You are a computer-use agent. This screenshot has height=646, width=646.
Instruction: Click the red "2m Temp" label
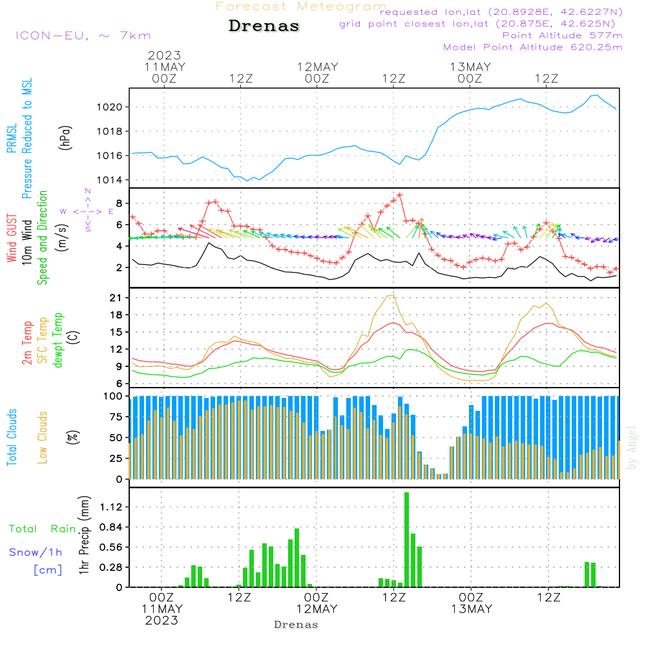[x=26, y=343]
